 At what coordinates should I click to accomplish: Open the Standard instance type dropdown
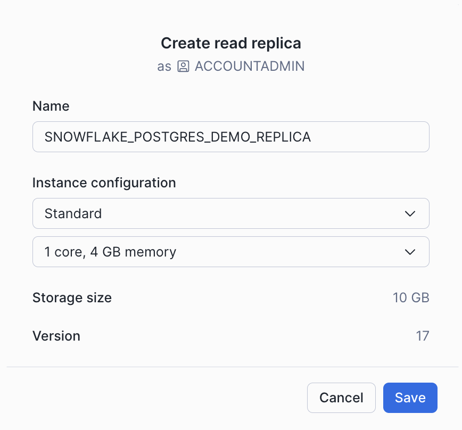(x=230, y=214)
